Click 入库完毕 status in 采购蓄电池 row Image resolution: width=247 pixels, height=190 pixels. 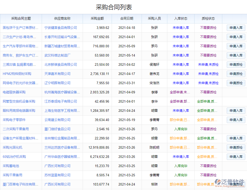(x=180, y=166)
